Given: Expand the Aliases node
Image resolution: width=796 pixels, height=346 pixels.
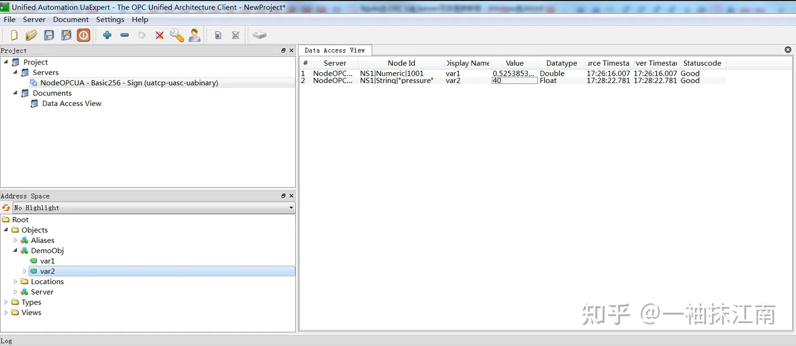Looking at the screenshot, I should coord(15,241).
